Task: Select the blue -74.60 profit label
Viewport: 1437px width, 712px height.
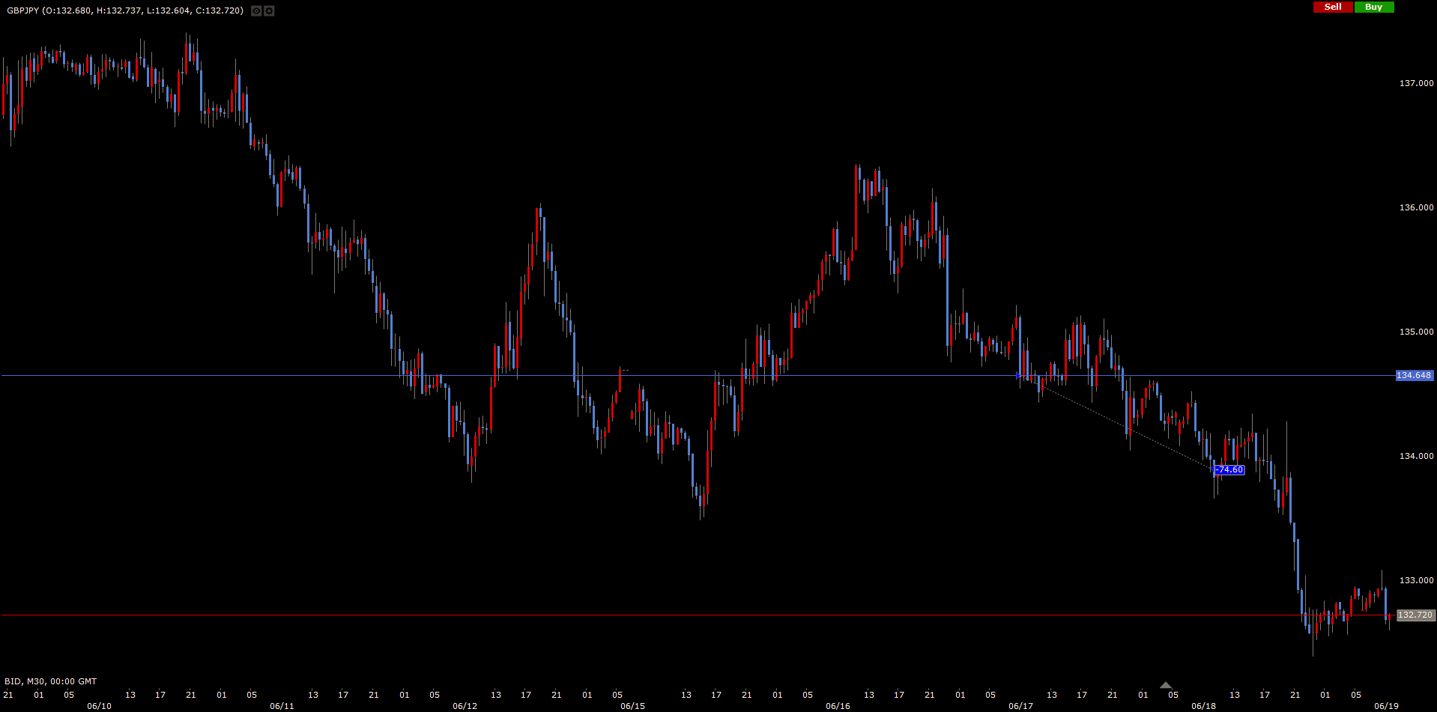Action: coord(1229,470)
